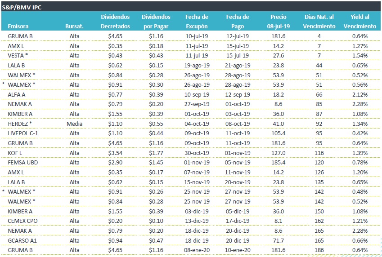Screen dimensions: 382x257
Task: Click the payment date 20-nov-19
Action: (238, 182)
